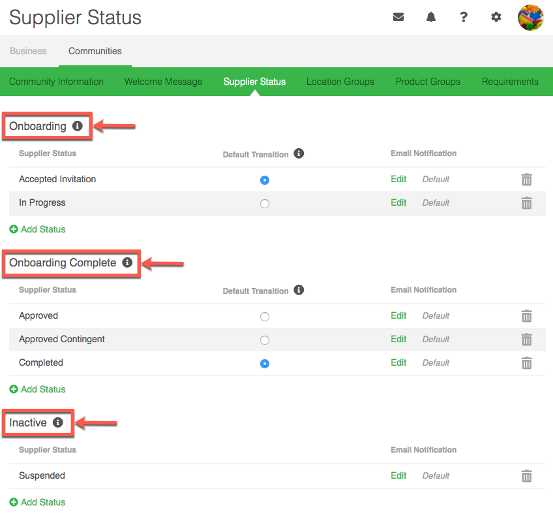The height and width of the screenshot is (527, 553).
Task: Go to the Business tab
Action: (28, 51)
